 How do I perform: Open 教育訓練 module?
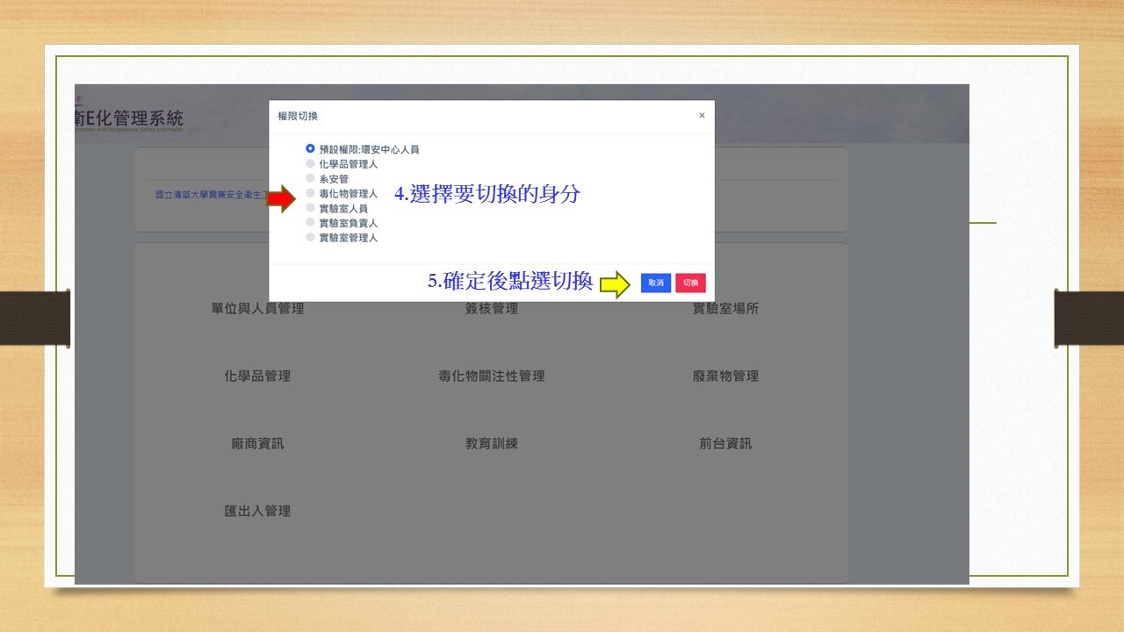pyautogui.click(x=492, y=443)
